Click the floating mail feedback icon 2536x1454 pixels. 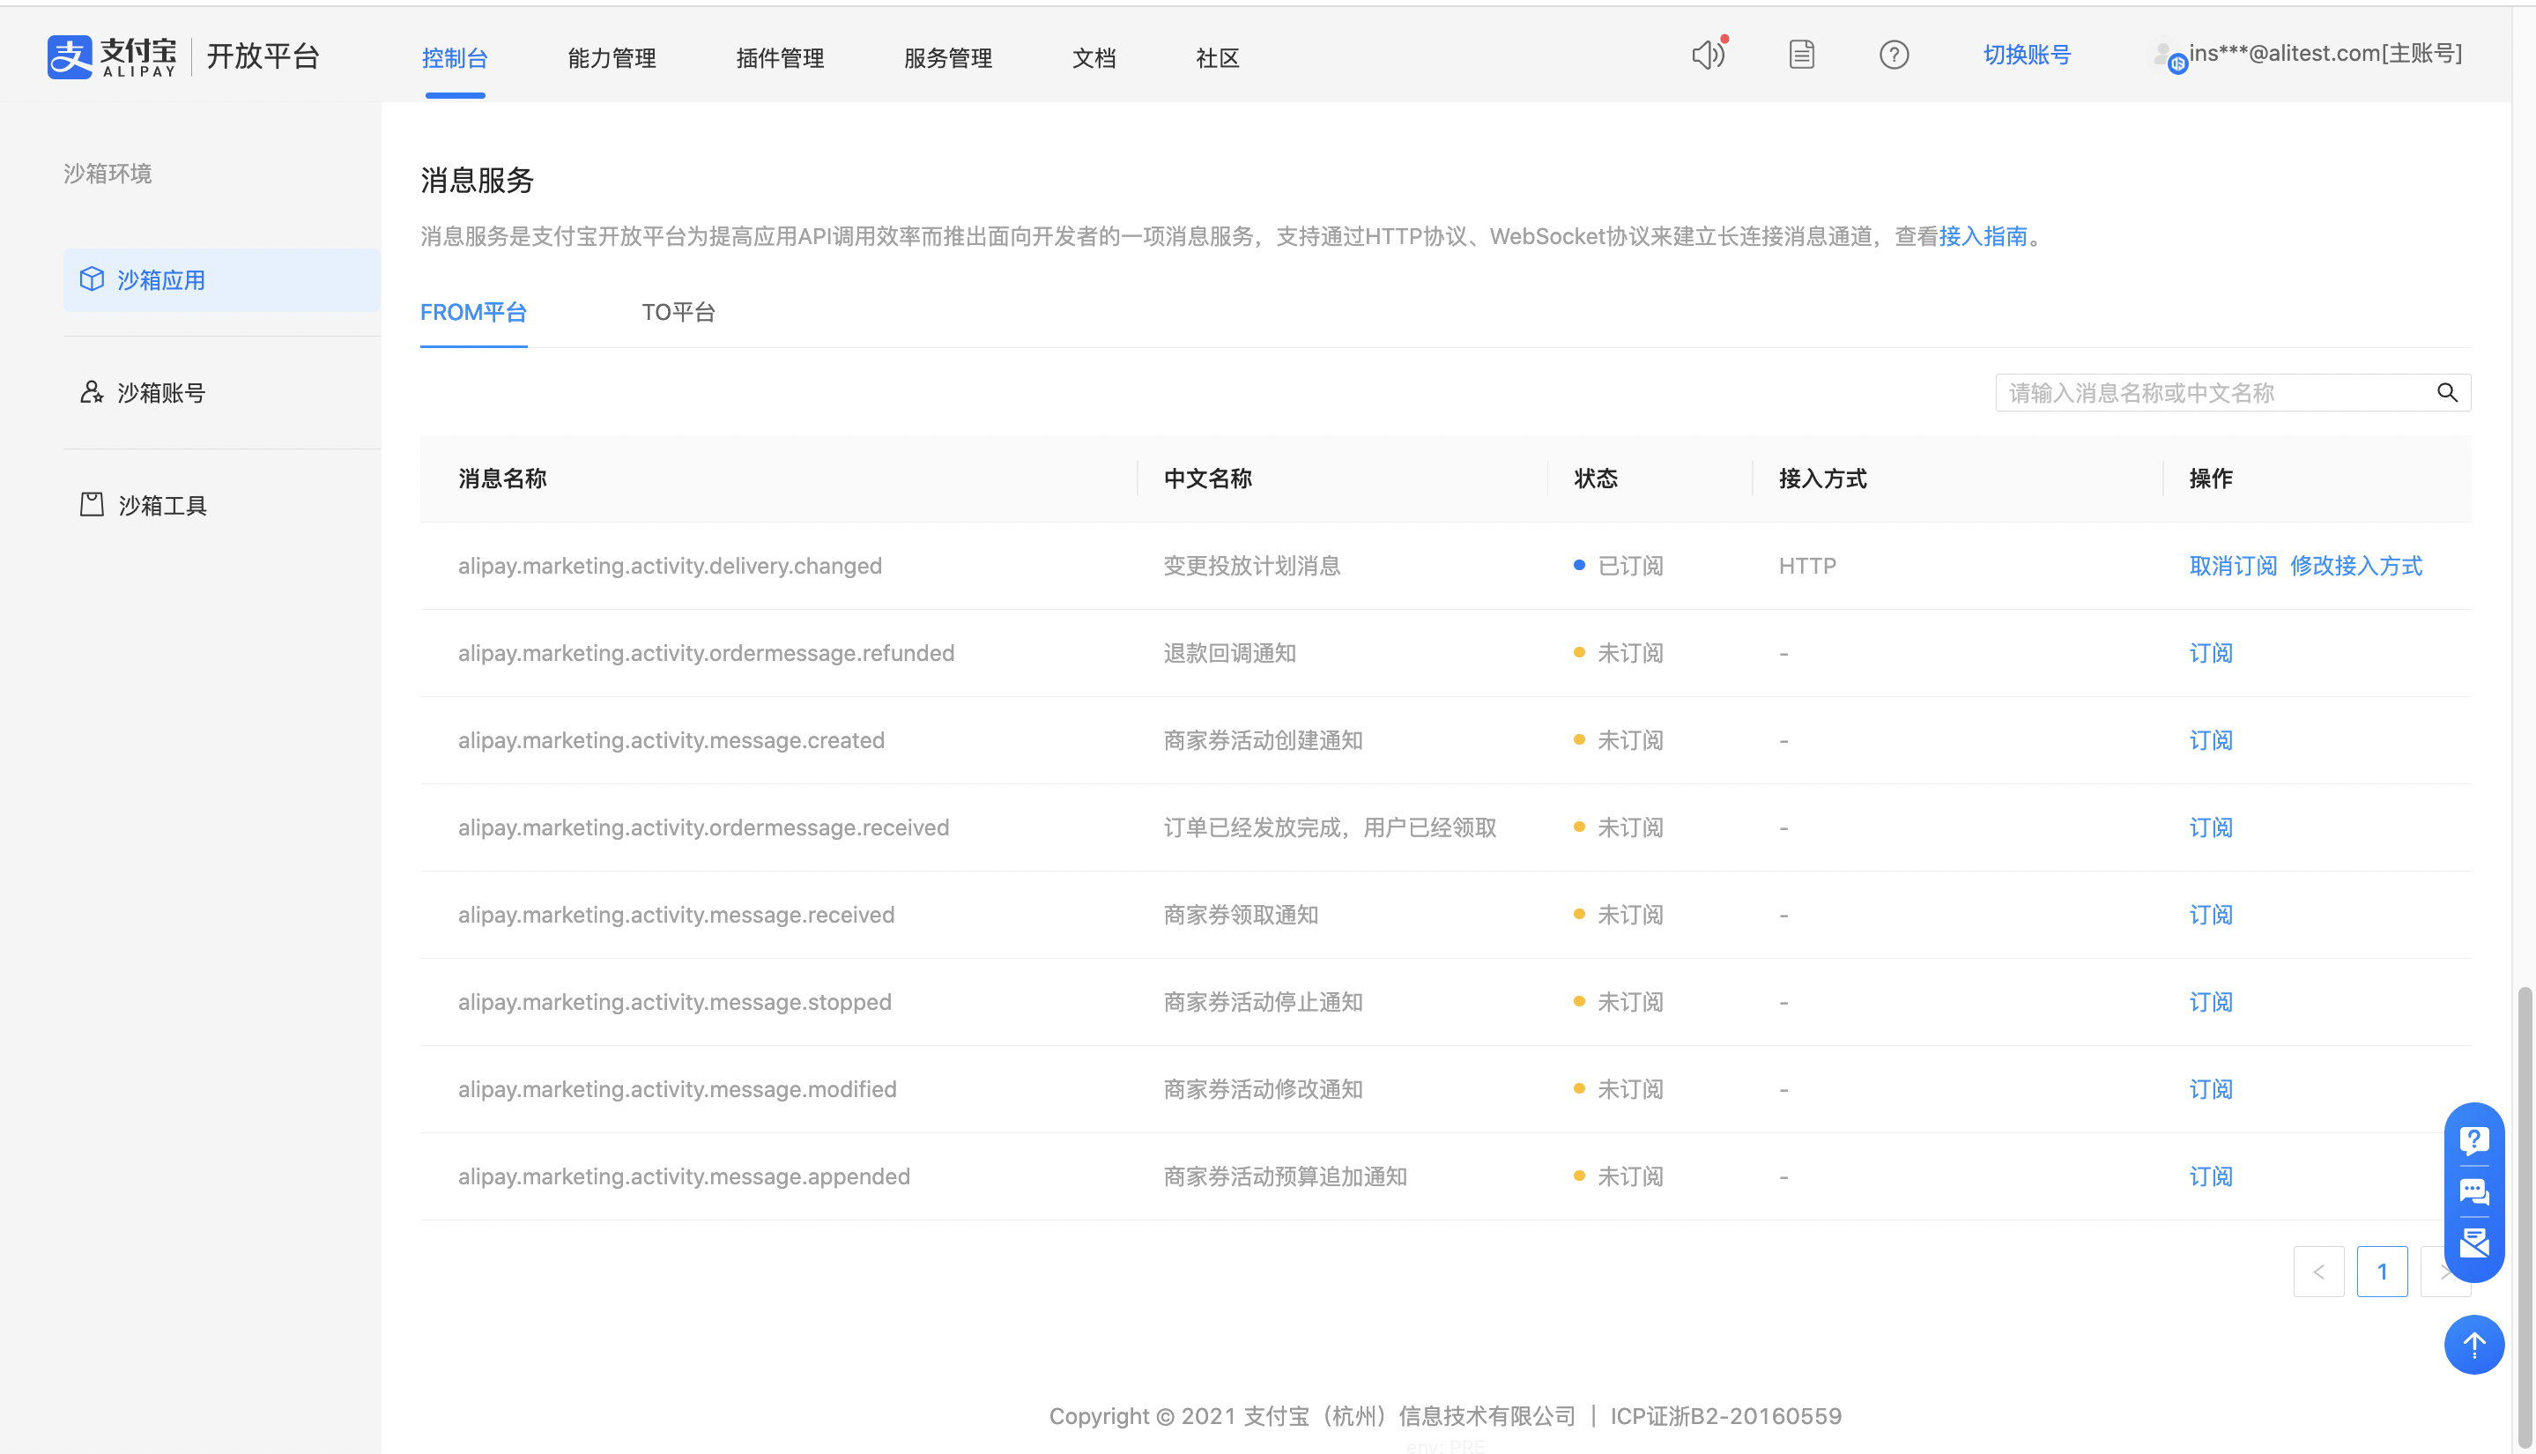tap(2473, 1243)
